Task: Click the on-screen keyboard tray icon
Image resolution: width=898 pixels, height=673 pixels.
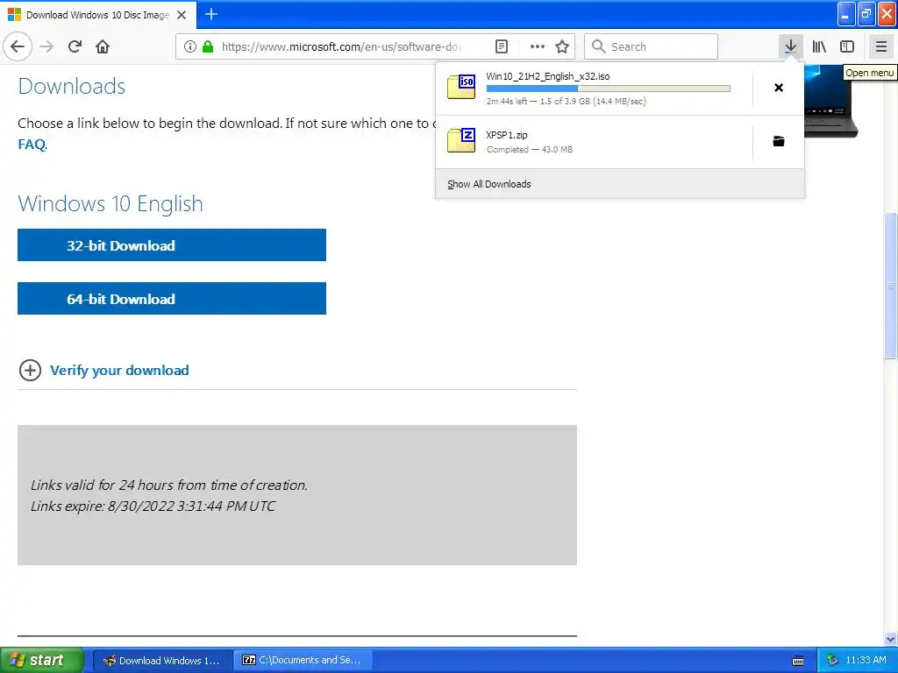Action: pyautogui.click(x=798, y=661)
